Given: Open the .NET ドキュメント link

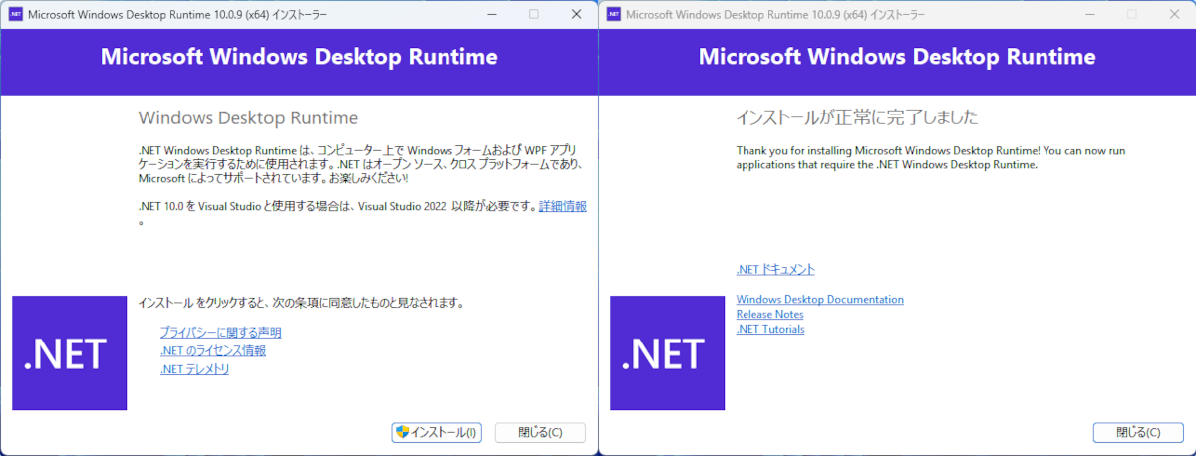Looking at the screenshot, I should tap(775, 269).
